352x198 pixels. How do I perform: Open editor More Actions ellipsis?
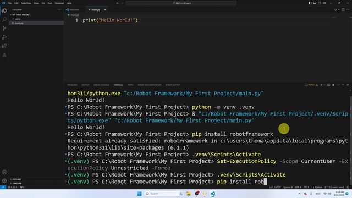(348, 10)
